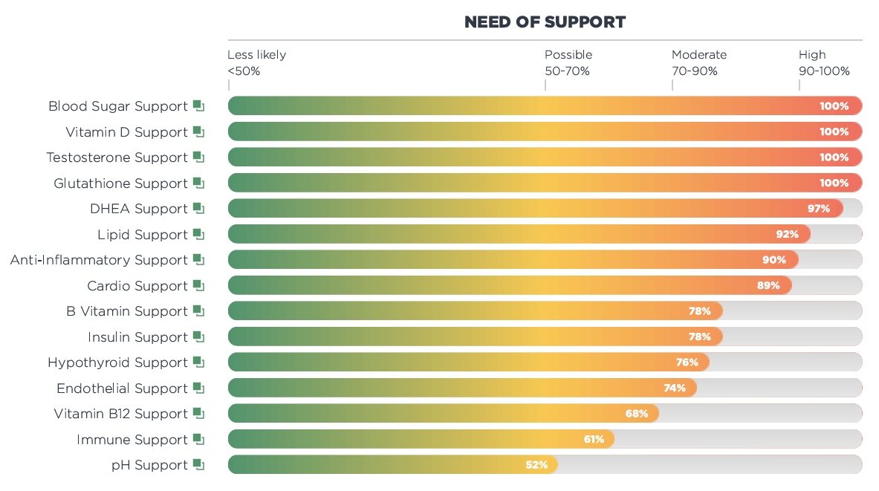Click the Need of Support heading

click(x=545, y=22)
